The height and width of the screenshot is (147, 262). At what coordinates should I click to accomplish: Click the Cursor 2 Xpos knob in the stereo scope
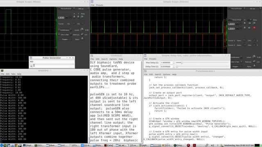(245, 45)
